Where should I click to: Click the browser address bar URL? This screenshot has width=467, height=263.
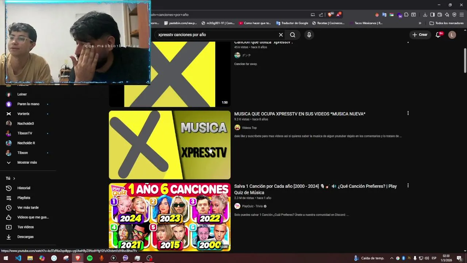tap(169, 15)
